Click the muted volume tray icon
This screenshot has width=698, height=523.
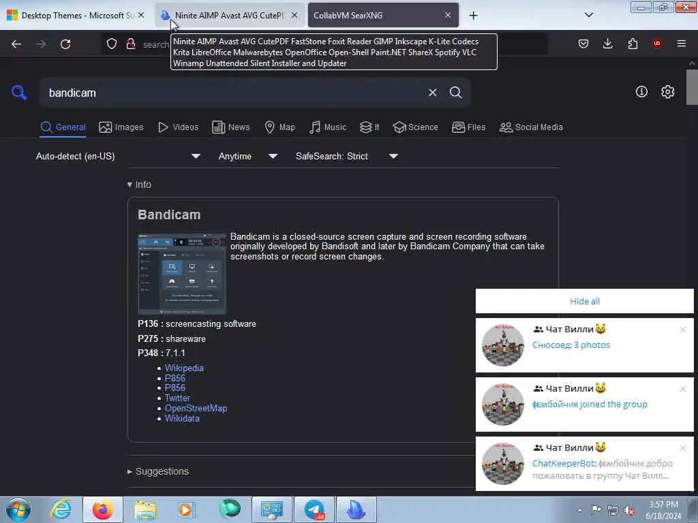point(629,510)
